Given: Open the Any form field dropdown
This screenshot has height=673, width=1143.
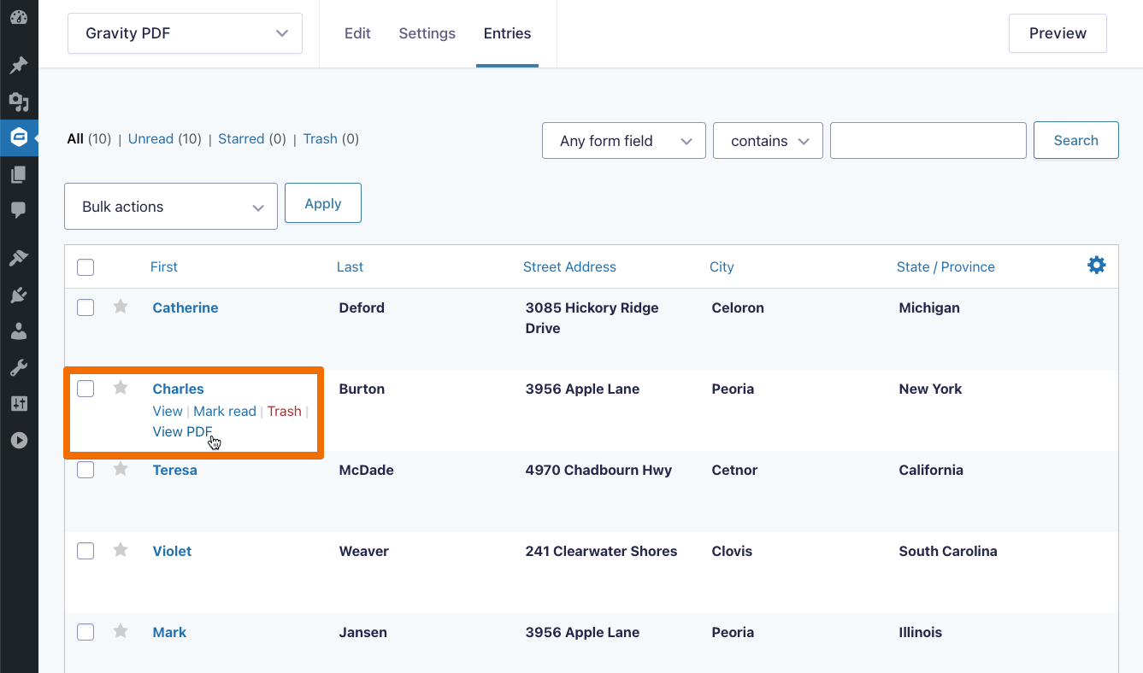Looking at the screenshot, I should (x=624, y=141).
